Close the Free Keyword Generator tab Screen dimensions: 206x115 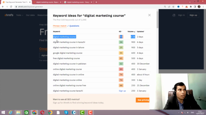30,2
